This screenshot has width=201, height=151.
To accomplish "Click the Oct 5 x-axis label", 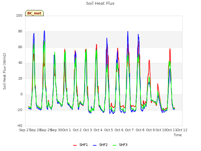I will [x=109, y=130].
